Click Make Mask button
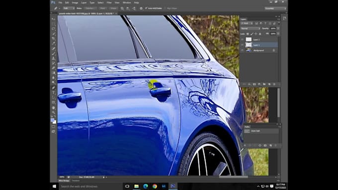Viewport: 338px width, 190px height. click(x=103, y=8)
